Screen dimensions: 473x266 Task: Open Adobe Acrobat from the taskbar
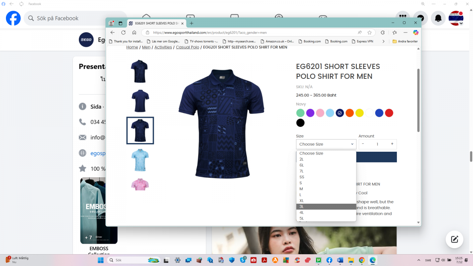pos(264,260)
